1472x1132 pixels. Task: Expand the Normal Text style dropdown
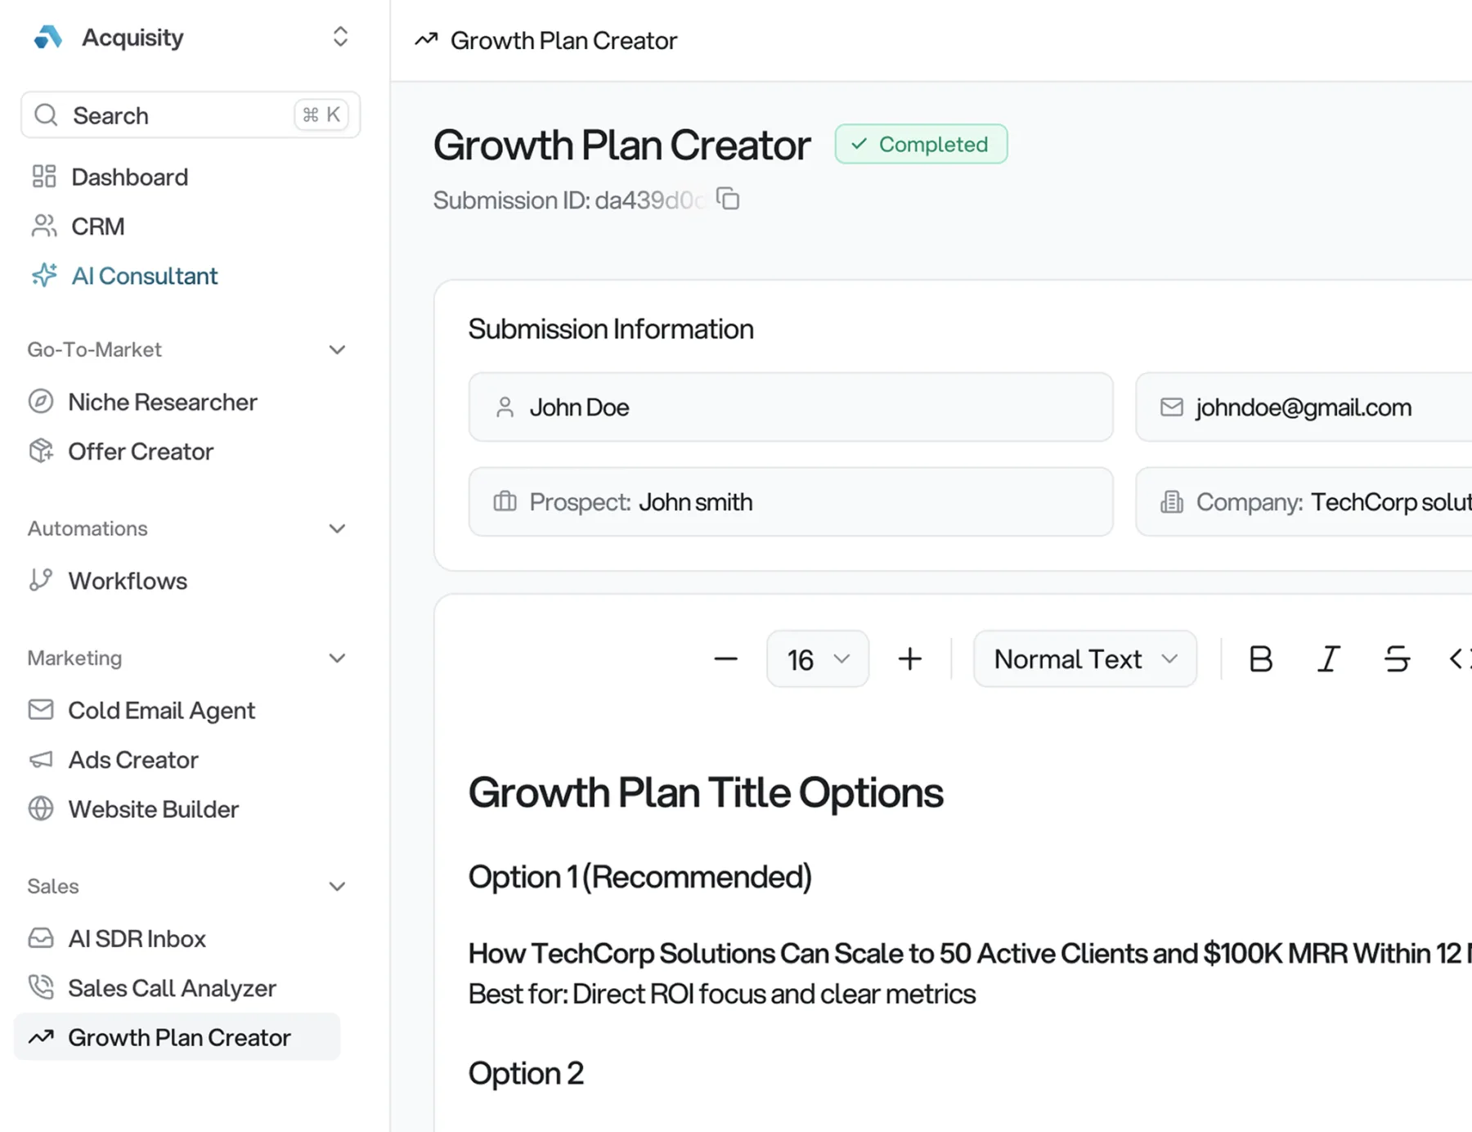[x=1084, y=658]
